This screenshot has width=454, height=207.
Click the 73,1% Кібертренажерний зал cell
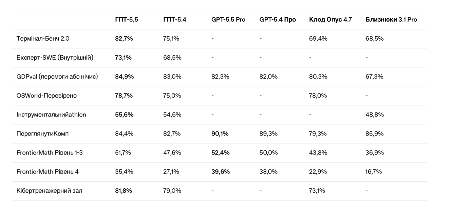[317, 191]
